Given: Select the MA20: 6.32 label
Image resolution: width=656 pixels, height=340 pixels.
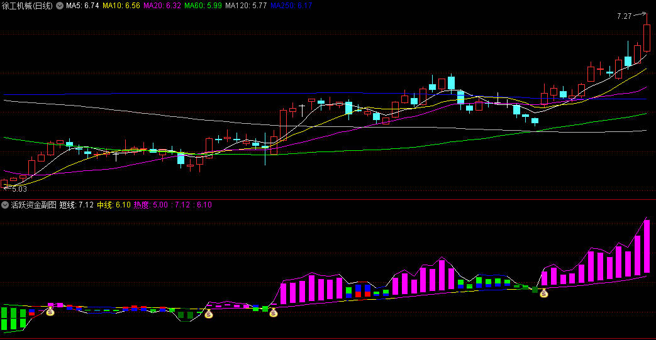Looking at the screenshot, I should (162, 6).
